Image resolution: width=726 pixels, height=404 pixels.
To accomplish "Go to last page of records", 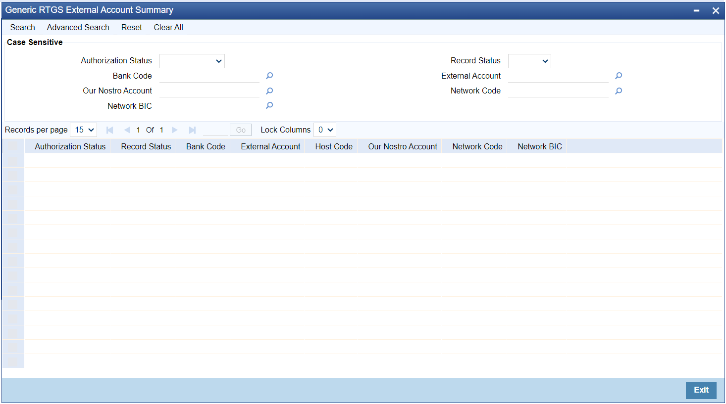I will (x=192, y=130).
